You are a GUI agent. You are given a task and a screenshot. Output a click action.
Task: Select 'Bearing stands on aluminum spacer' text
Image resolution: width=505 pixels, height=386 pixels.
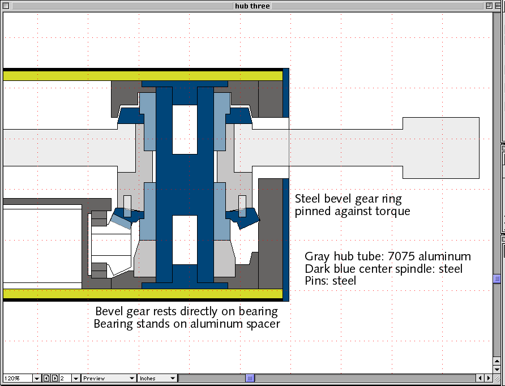187,324
